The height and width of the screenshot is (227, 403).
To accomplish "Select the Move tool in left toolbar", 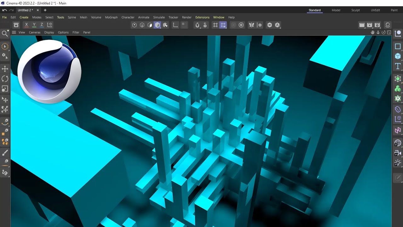I will point(5,69).
